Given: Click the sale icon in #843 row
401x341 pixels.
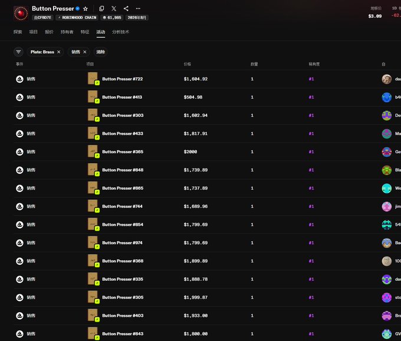Looking at the screenshot, I should click(19, 334).
